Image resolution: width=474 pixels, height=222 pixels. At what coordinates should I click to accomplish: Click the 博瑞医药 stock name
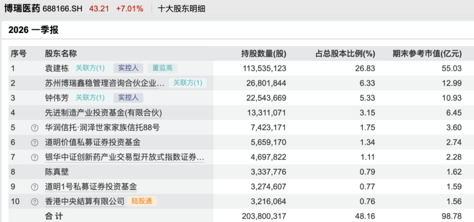22,9
